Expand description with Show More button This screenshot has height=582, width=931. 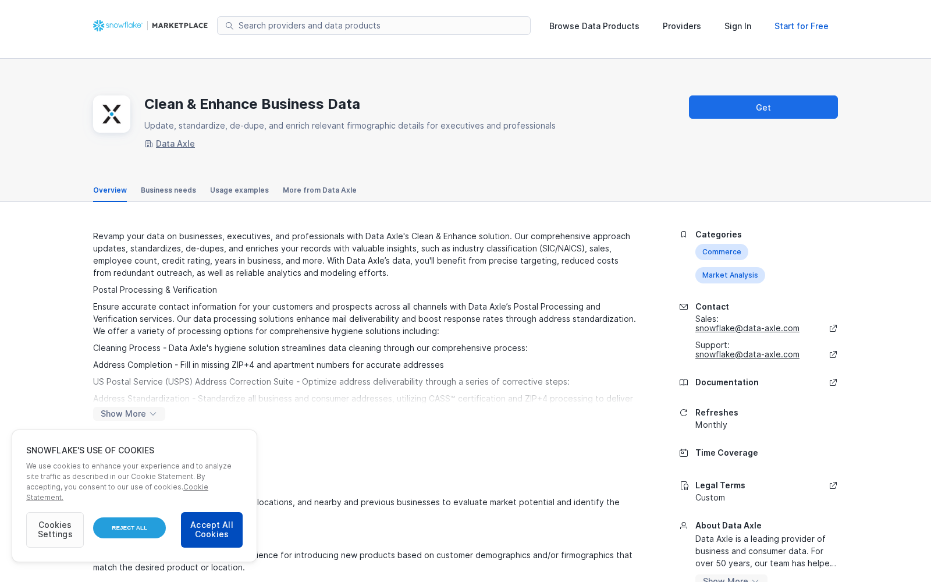click(129, 414)
